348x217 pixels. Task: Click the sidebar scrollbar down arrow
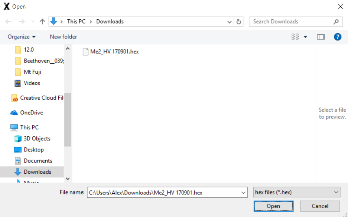pos(68,179)
